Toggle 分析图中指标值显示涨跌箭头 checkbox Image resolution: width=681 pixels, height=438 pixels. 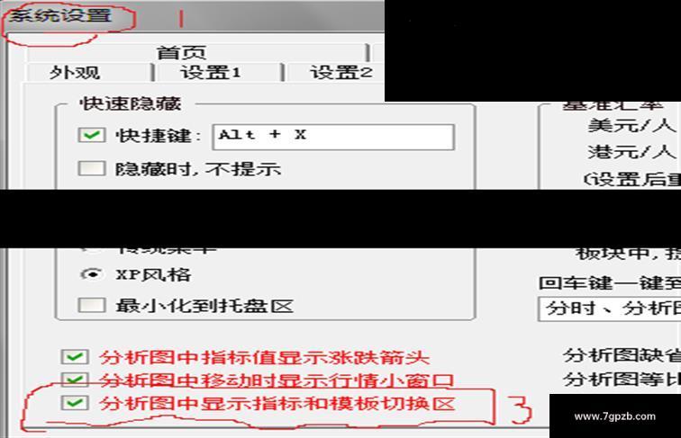click(x=75, y=357)
